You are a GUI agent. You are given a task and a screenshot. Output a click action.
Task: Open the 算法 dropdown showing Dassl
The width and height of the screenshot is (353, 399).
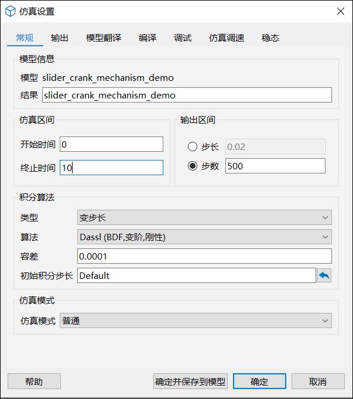click(x=204, y=237)
